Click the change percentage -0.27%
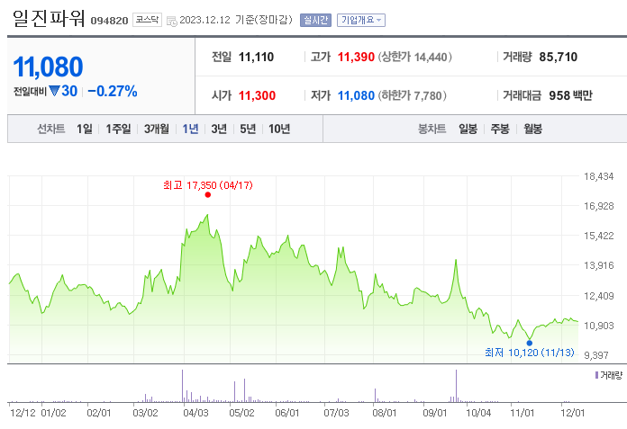The width and height of the screenshot is (627, 429). coord(113,91)
